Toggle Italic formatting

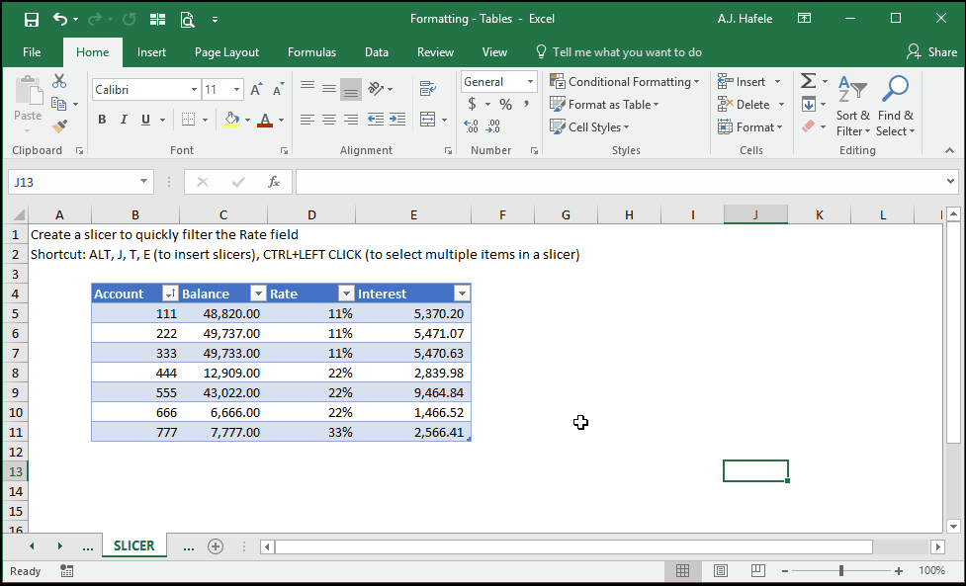[x=124, y=120]
